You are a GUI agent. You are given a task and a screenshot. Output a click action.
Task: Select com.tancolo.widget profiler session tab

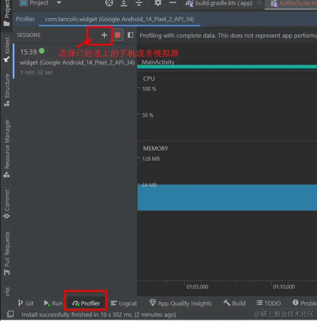[x=119, y=19]
